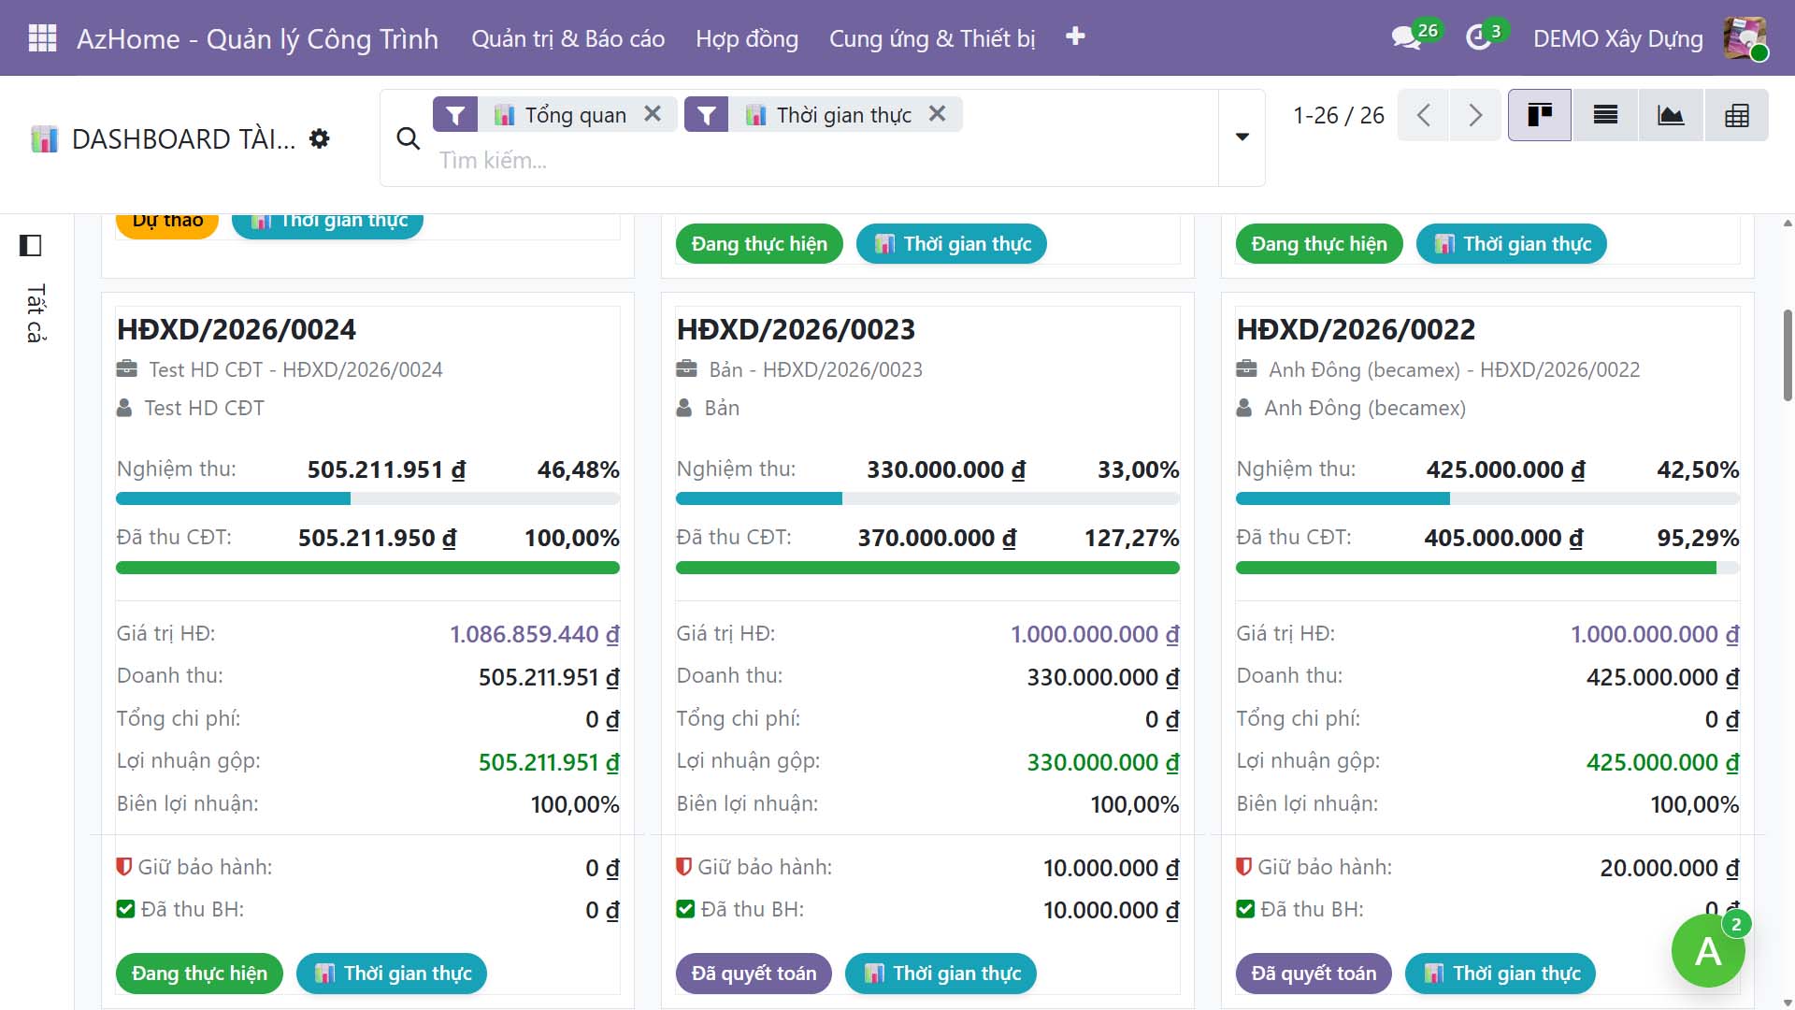Open the user avatar menu
Viewport: 1795px width, 1010px height.
pos(1745,38)
